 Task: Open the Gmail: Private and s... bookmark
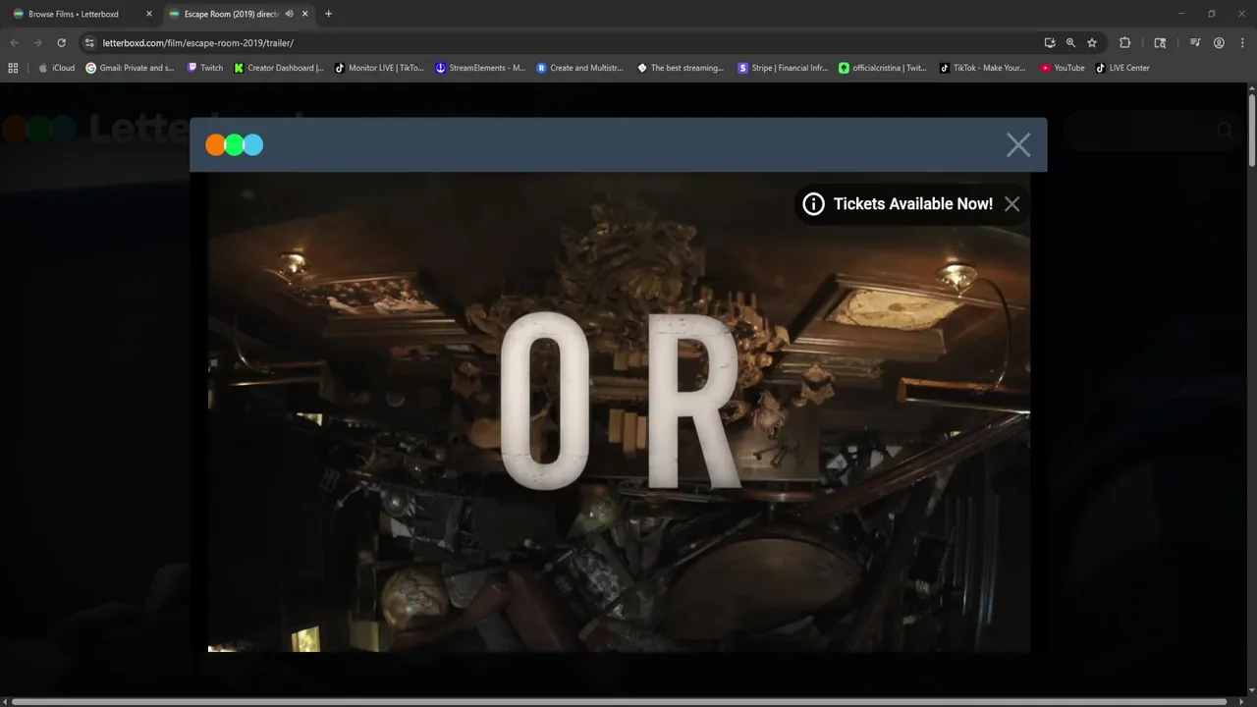(130, 68)
